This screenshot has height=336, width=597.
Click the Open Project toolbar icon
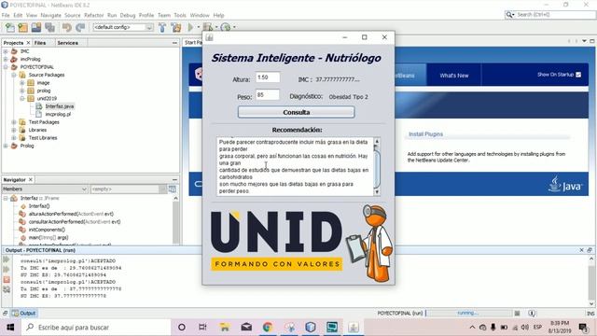[36, 27]
